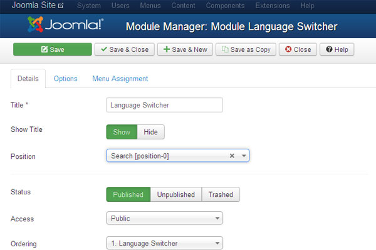Click the Save button
This screenshot has height=250, width=376.
tap(53, 49)
